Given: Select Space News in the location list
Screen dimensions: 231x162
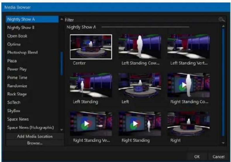Looking at the screenshot, I should (x=32, y=119).
